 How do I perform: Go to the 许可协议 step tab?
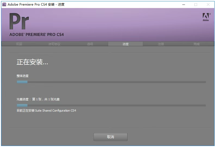coord(54,44)
